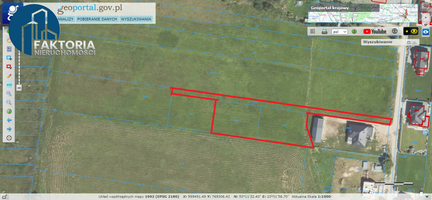Image resolution: width=432 pixels, height=200 pixels.
Task: Go to next map view arrow
Action: pyautogui.click(x=9, y=129)
